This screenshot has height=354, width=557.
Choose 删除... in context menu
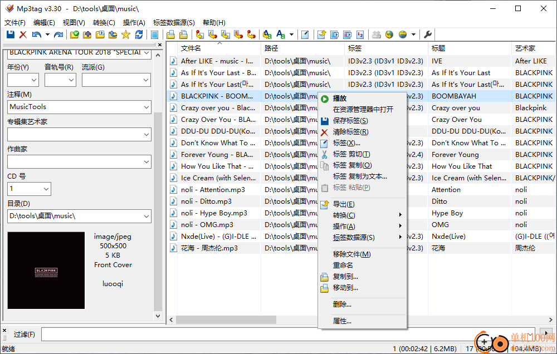point(363,304)
